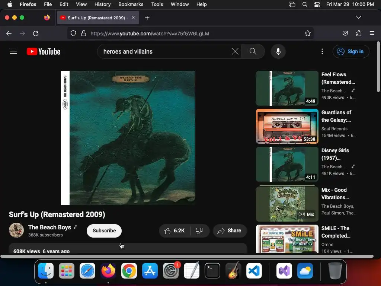Bookmark this page with star icon
The height and width of the screenshot is (286, 381).
point(308,33)
